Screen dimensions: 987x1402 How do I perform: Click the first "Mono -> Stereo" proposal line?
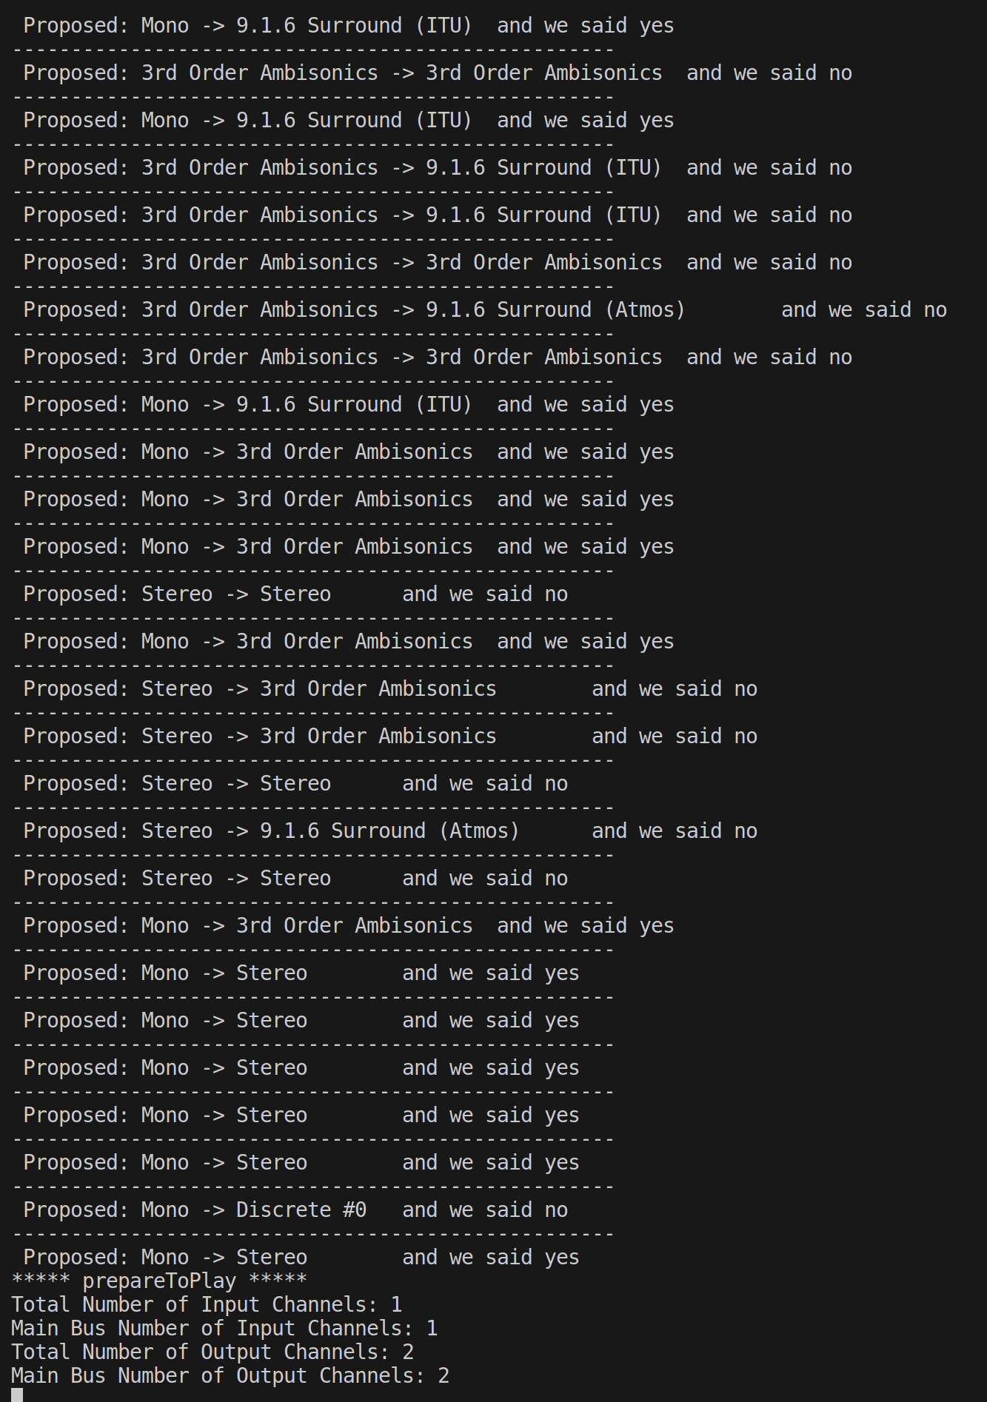224,973
